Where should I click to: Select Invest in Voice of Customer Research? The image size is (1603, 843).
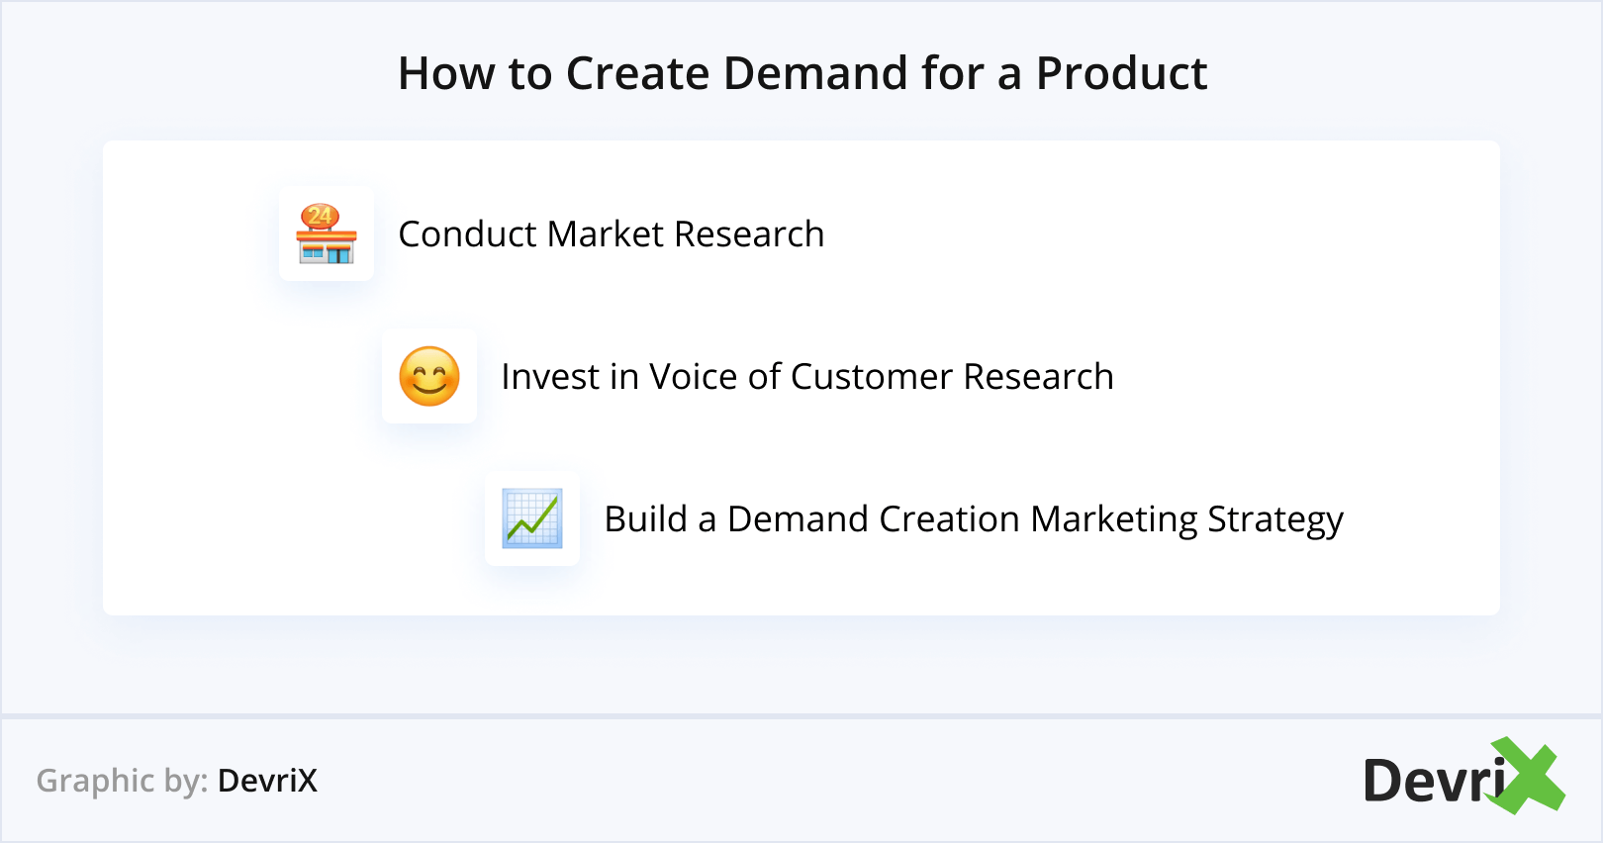click(806, 377)
